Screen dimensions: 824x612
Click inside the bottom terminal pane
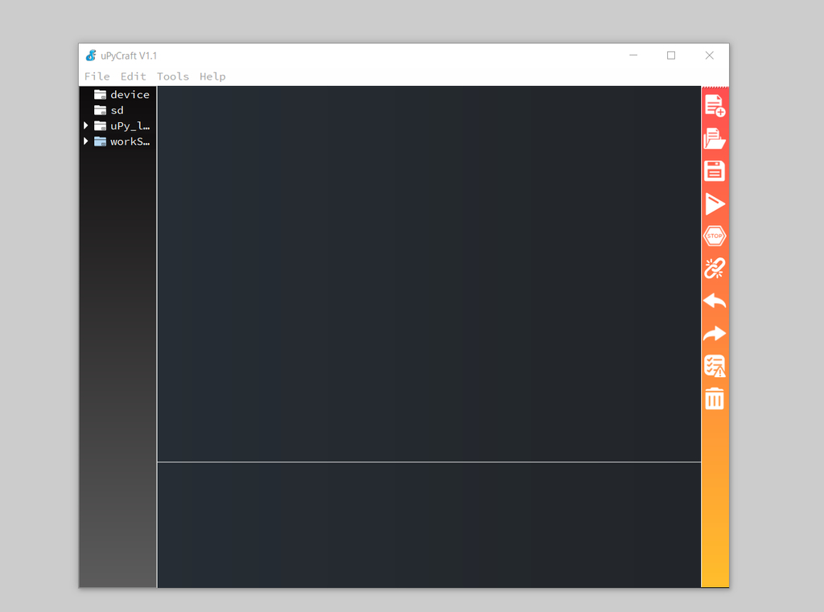[430, 525]
